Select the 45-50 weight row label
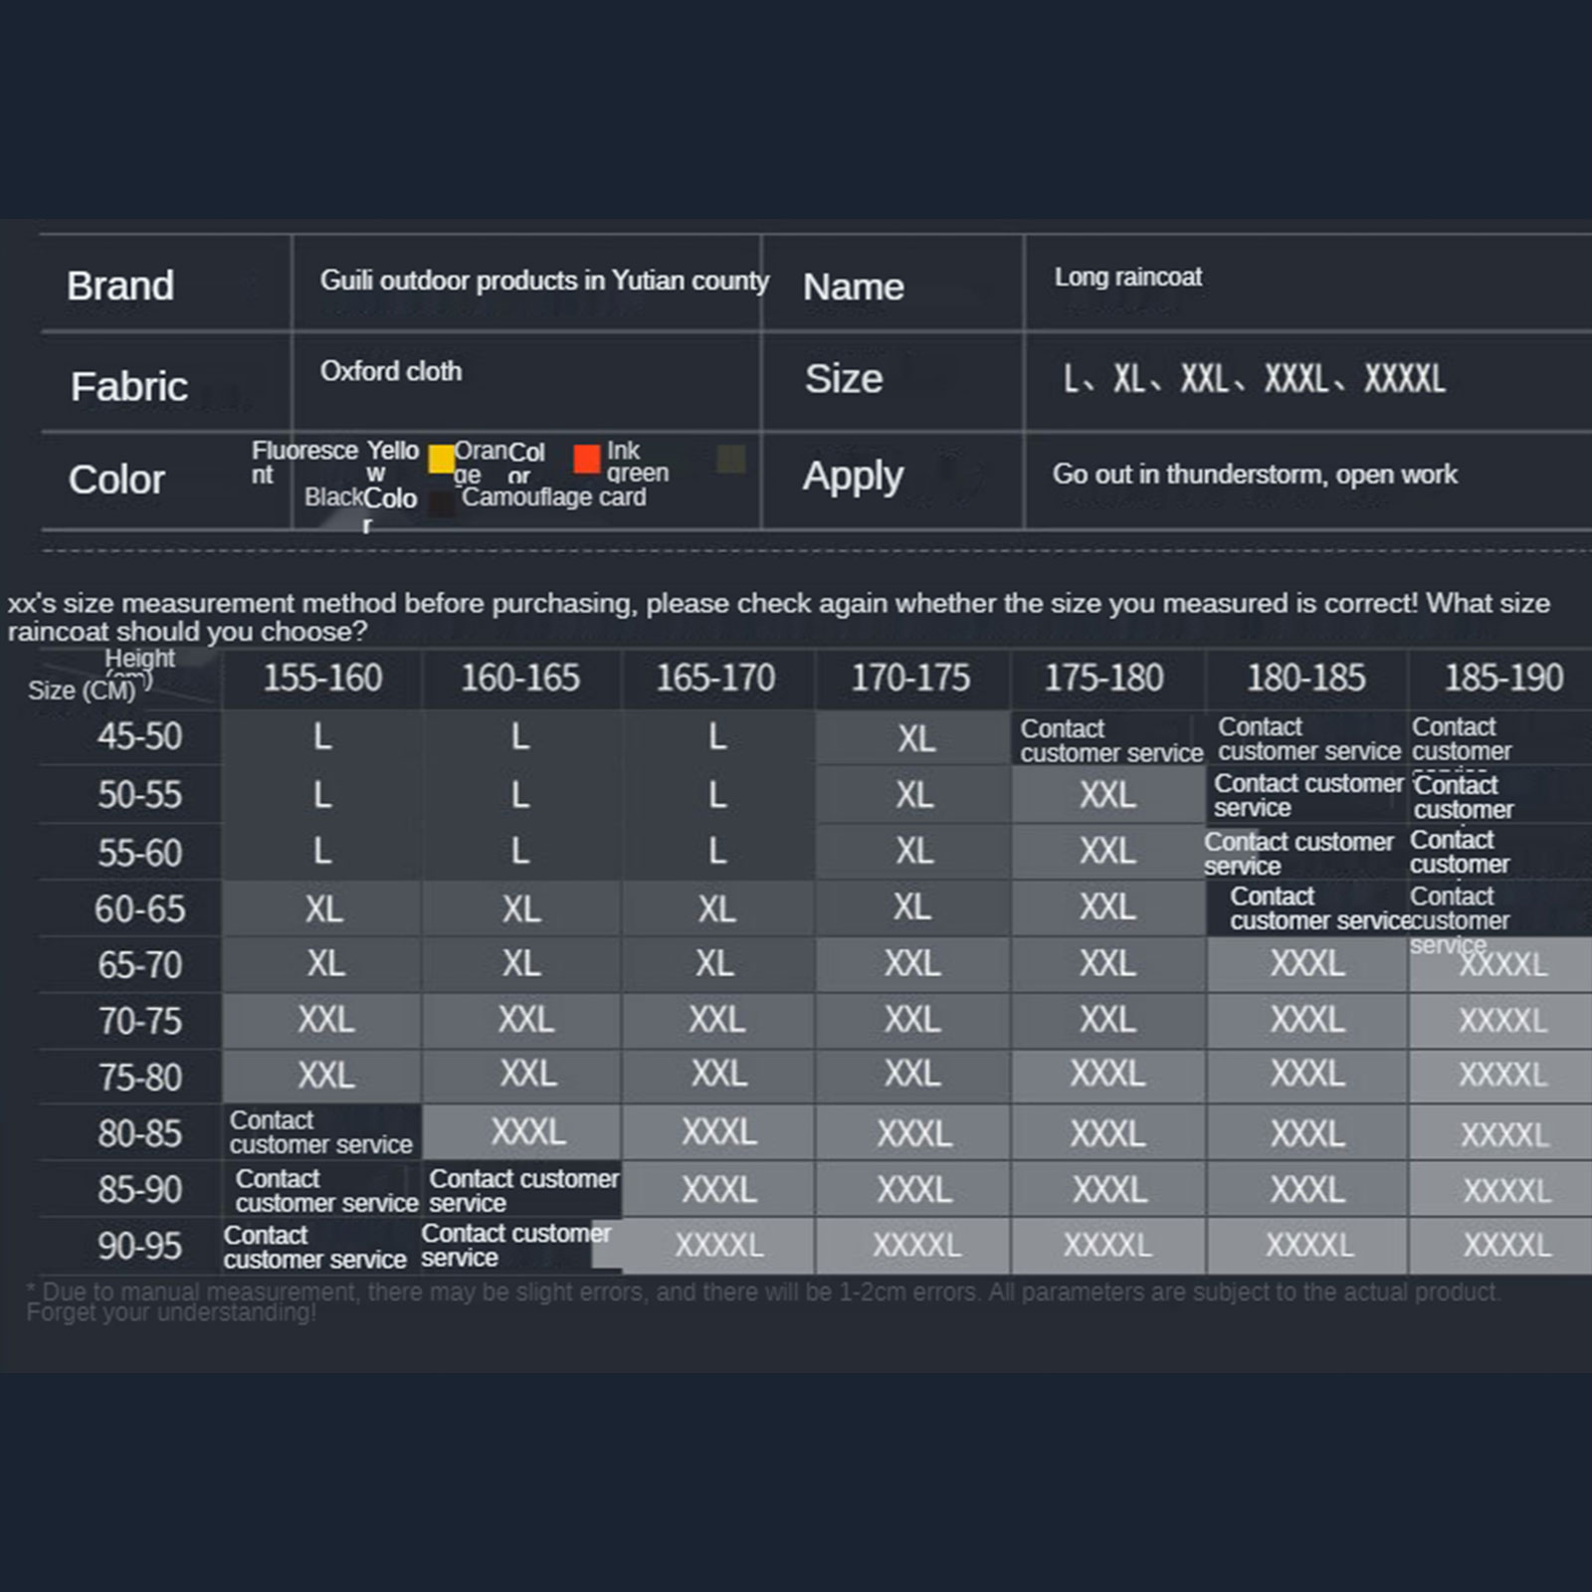Image resolution: width=1592 pixels, height=1592 pixels. pos(139,737)
